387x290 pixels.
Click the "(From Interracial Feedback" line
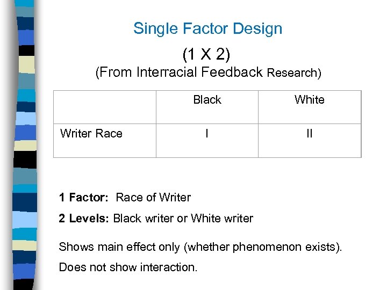tap(179, 72)
